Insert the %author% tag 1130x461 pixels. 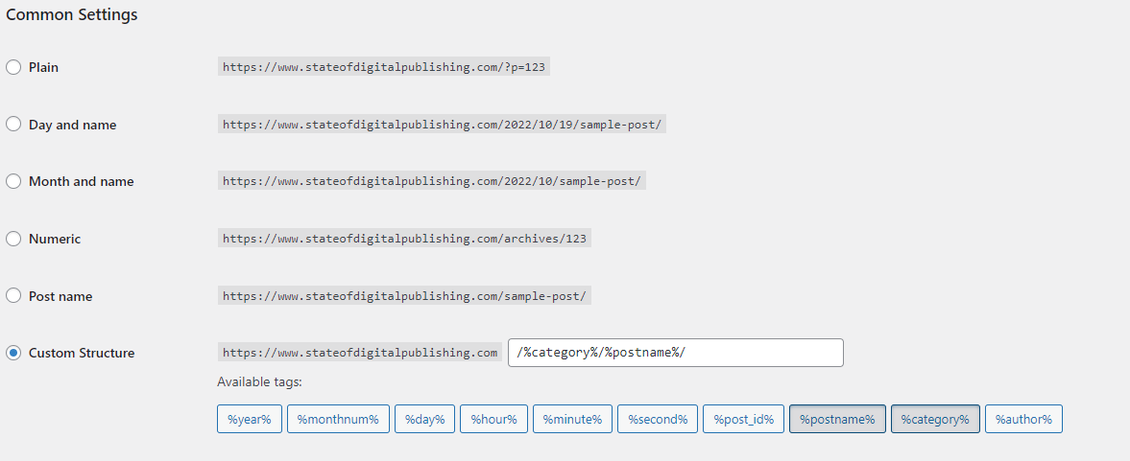pyautogui.click(x=1023, y=419)
